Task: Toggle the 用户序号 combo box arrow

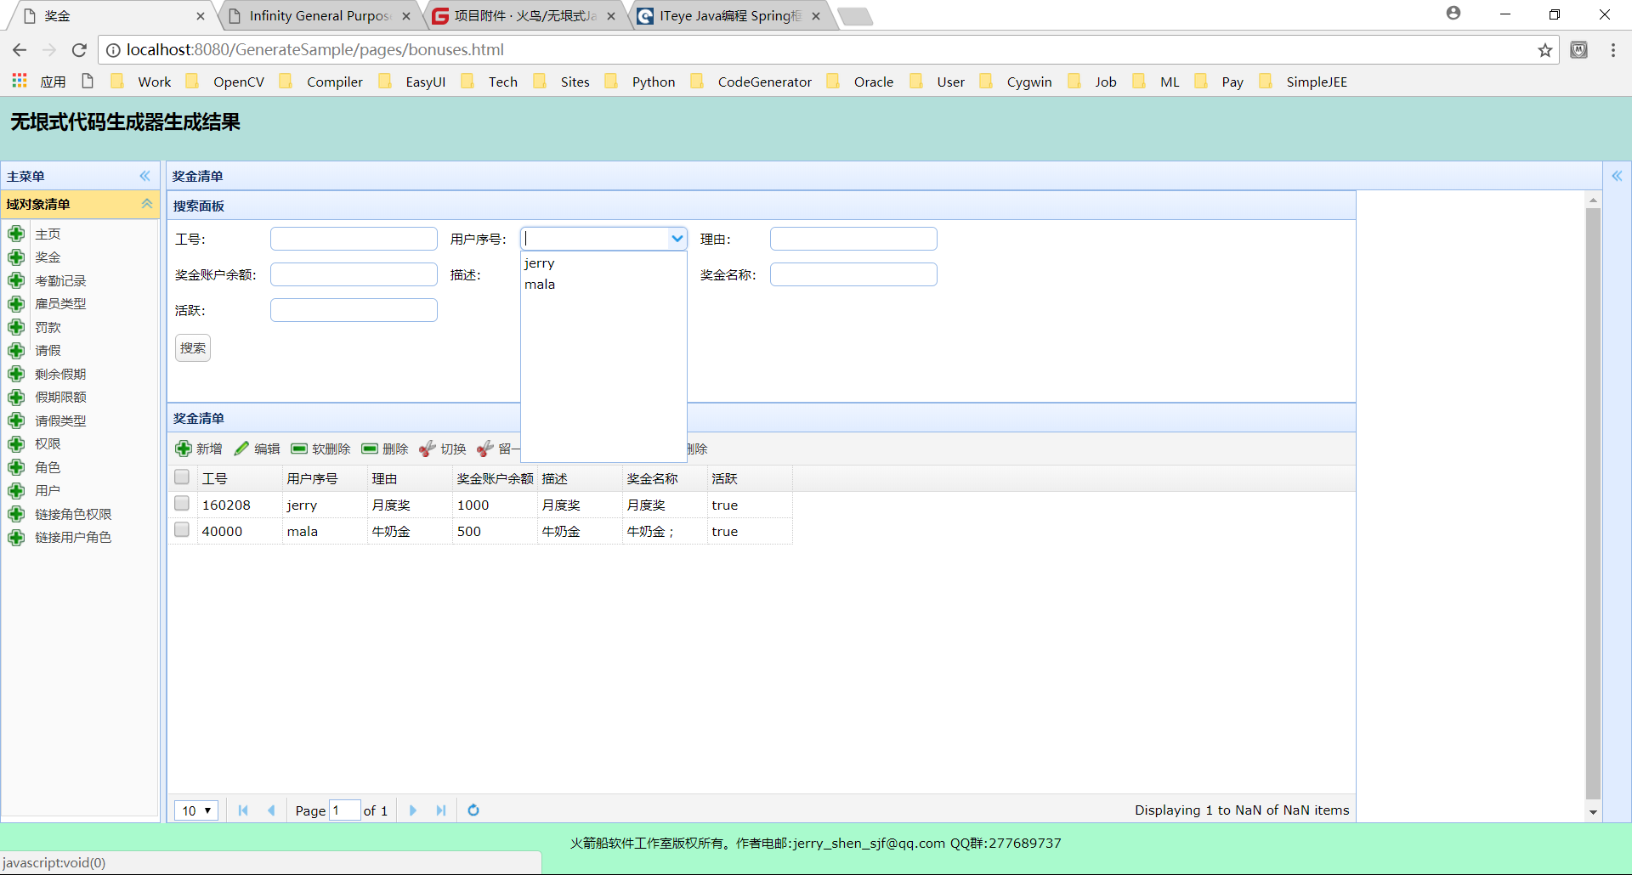Action: point(677,239)
